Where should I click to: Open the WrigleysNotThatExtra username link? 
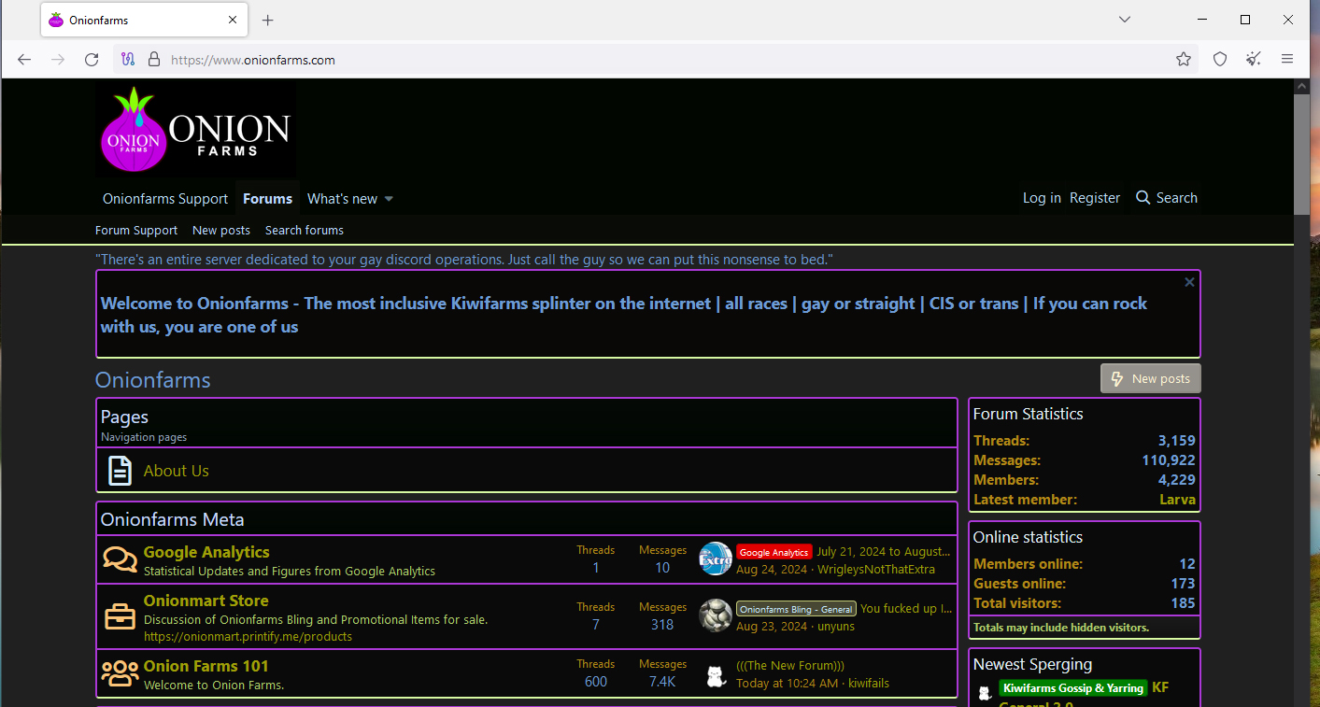(x=876, y=570)
